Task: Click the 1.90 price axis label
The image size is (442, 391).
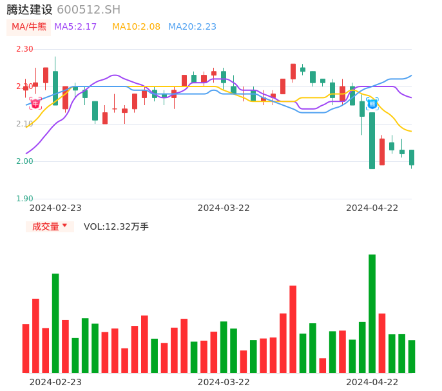Action: [24, 199]
